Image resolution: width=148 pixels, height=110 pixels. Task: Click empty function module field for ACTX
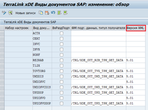tap(99, 33)
